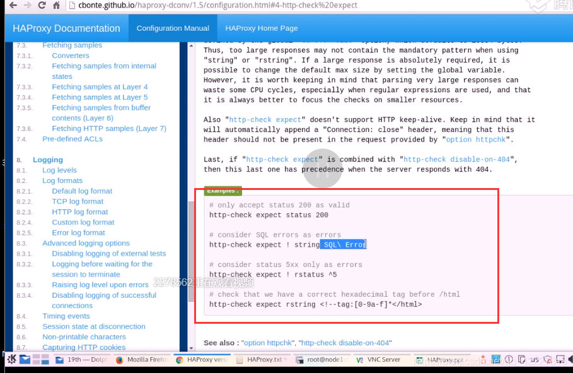Image resolution: width=573 pixels, height=373 pixels.
Task: Open Fetching HTTP samples (Layer 7)
Action: 109,129
